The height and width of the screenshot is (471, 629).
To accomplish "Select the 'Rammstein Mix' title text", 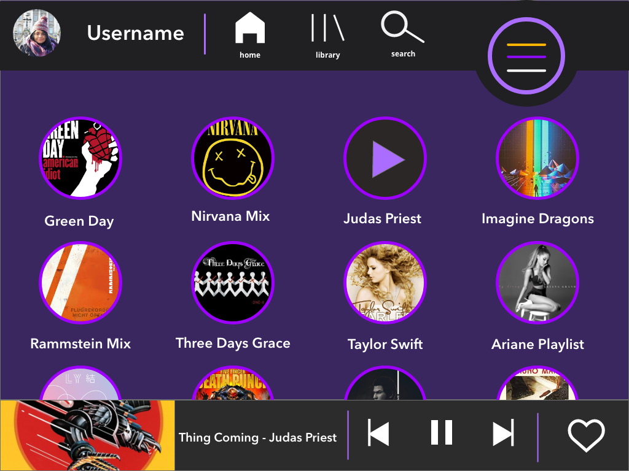I will click(80, 343).
